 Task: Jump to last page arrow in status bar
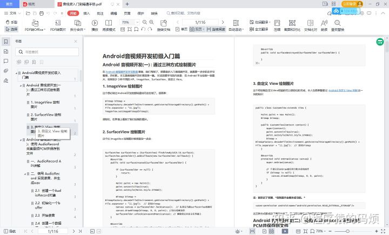(80, 231)
